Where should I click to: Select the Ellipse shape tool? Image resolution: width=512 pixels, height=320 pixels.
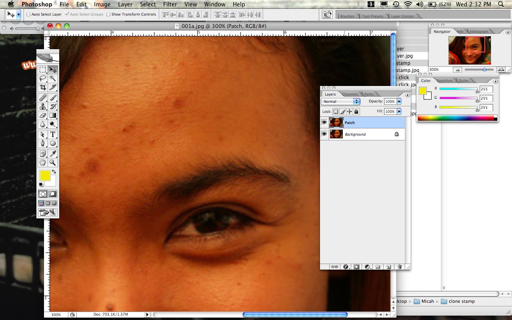(x=52, y=143)
